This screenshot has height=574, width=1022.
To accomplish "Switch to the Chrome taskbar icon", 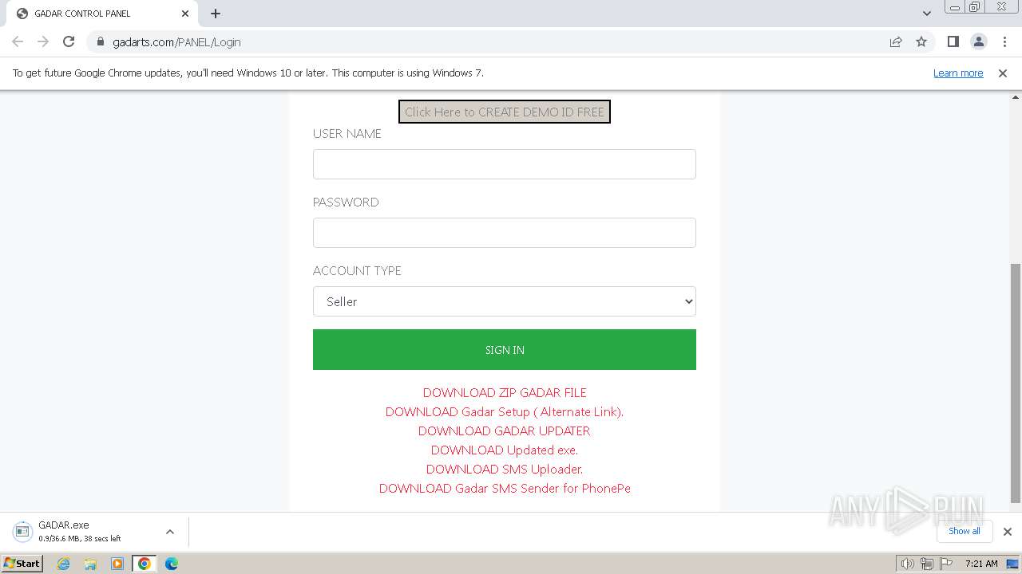I will coord(145,564).
